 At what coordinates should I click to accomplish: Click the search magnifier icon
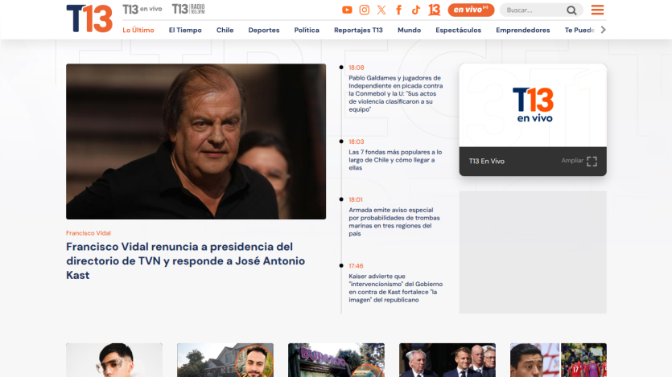pyautogui.click(x=571, y=10)
